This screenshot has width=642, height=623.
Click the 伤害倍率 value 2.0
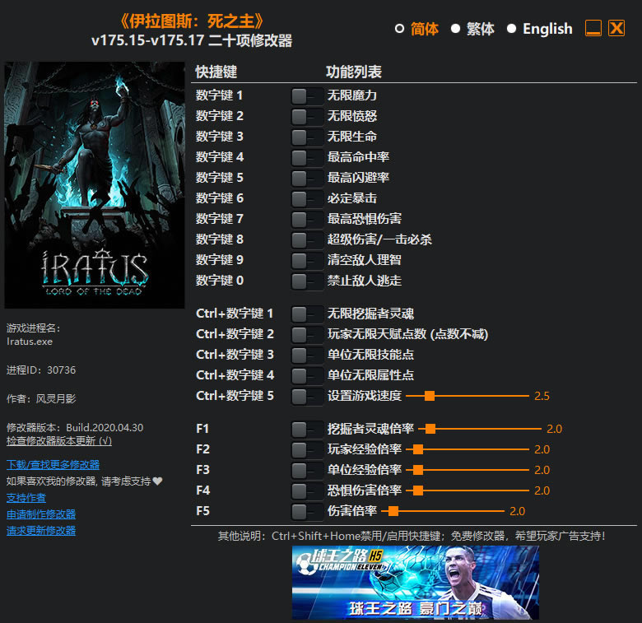(x=517, y=511)
